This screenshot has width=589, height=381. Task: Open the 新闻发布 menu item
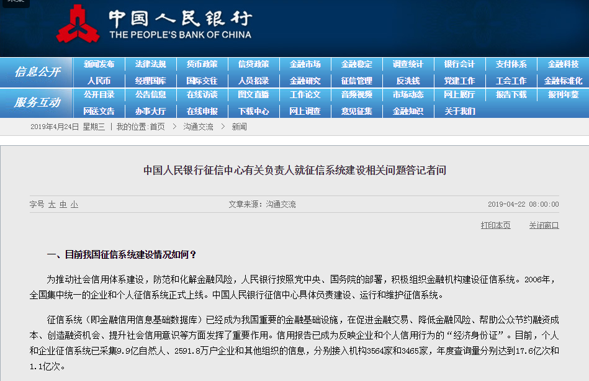tap(99, 65)
